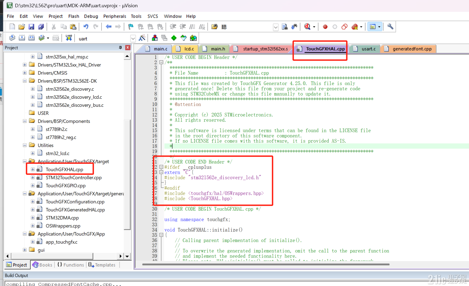This screenshot has width=469, height=286.
Task: Show the Books panel tab
Action: tap(42, 265)
